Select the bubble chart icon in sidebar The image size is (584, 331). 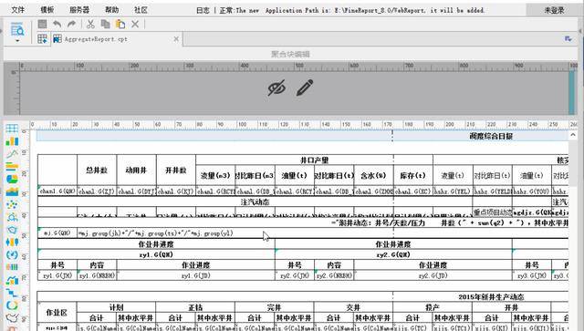pyautogui.click(x=12, y=217)
